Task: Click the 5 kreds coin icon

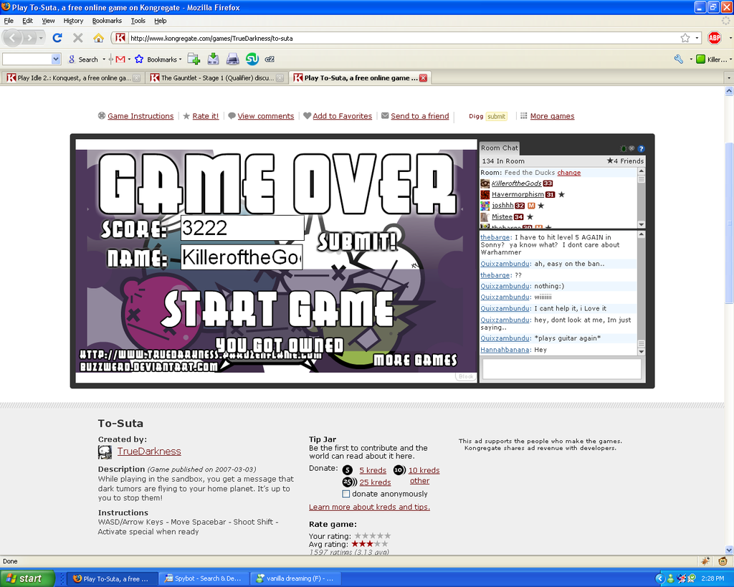Action: pos(348,470)
